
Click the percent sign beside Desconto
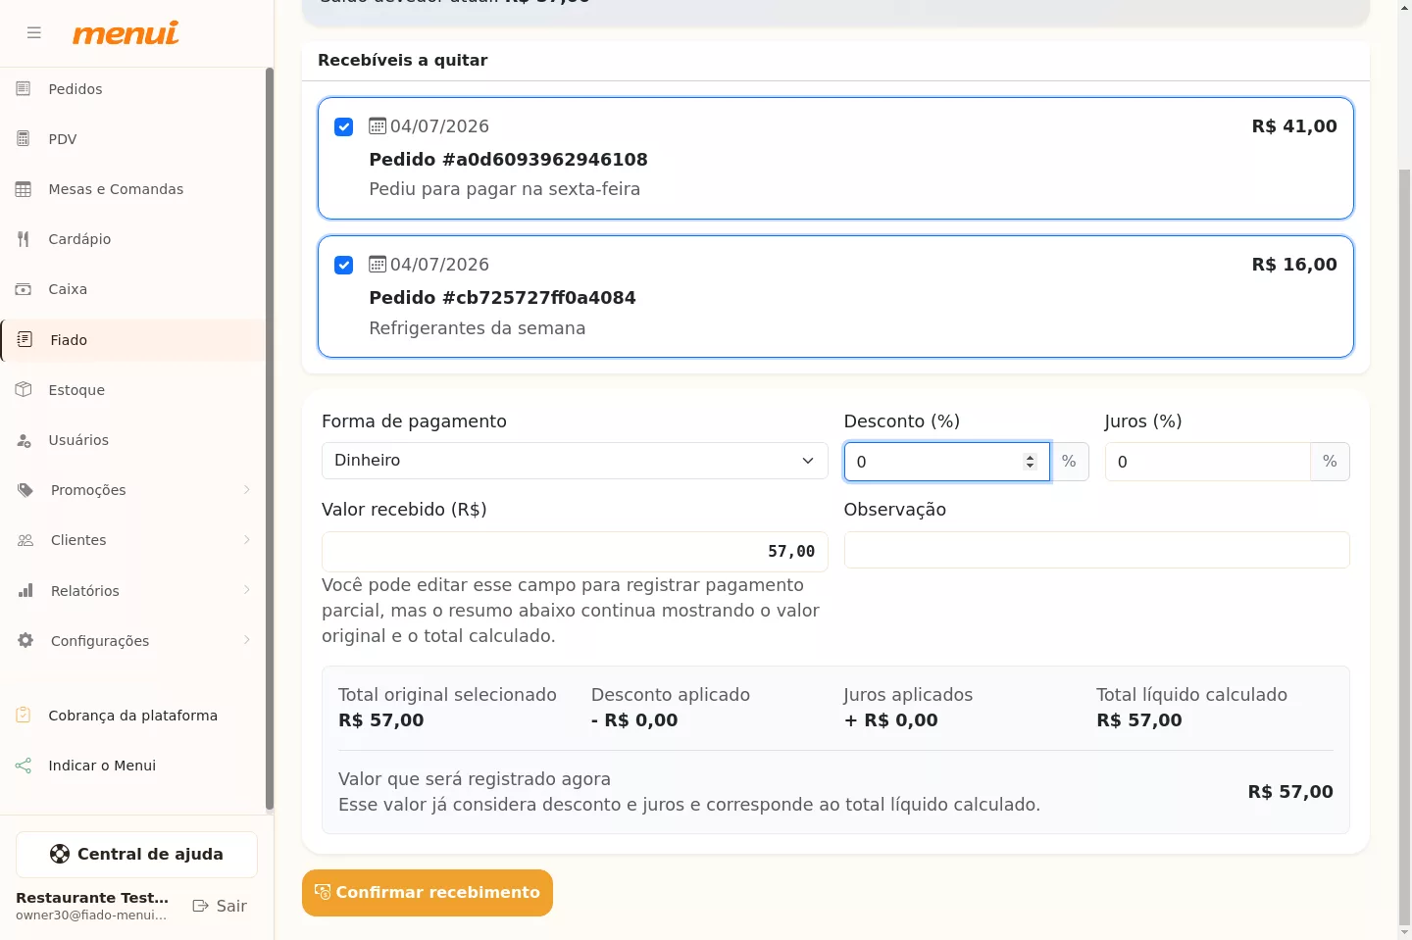click(1069, 462)
